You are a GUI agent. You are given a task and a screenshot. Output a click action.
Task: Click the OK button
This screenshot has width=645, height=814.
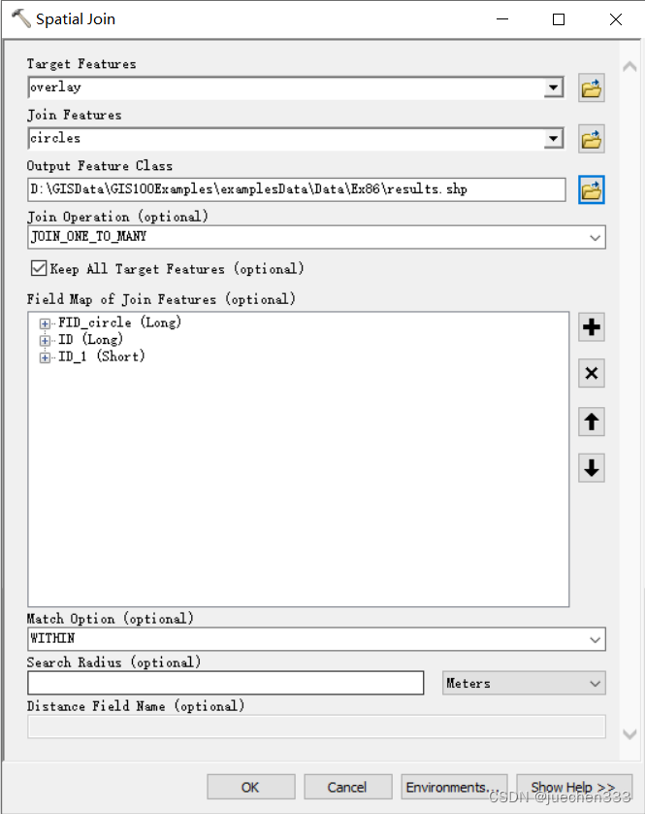coord(251,787)
